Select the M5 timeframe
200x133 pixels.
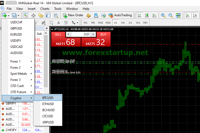pyautogui.click(x=93, y=23)
